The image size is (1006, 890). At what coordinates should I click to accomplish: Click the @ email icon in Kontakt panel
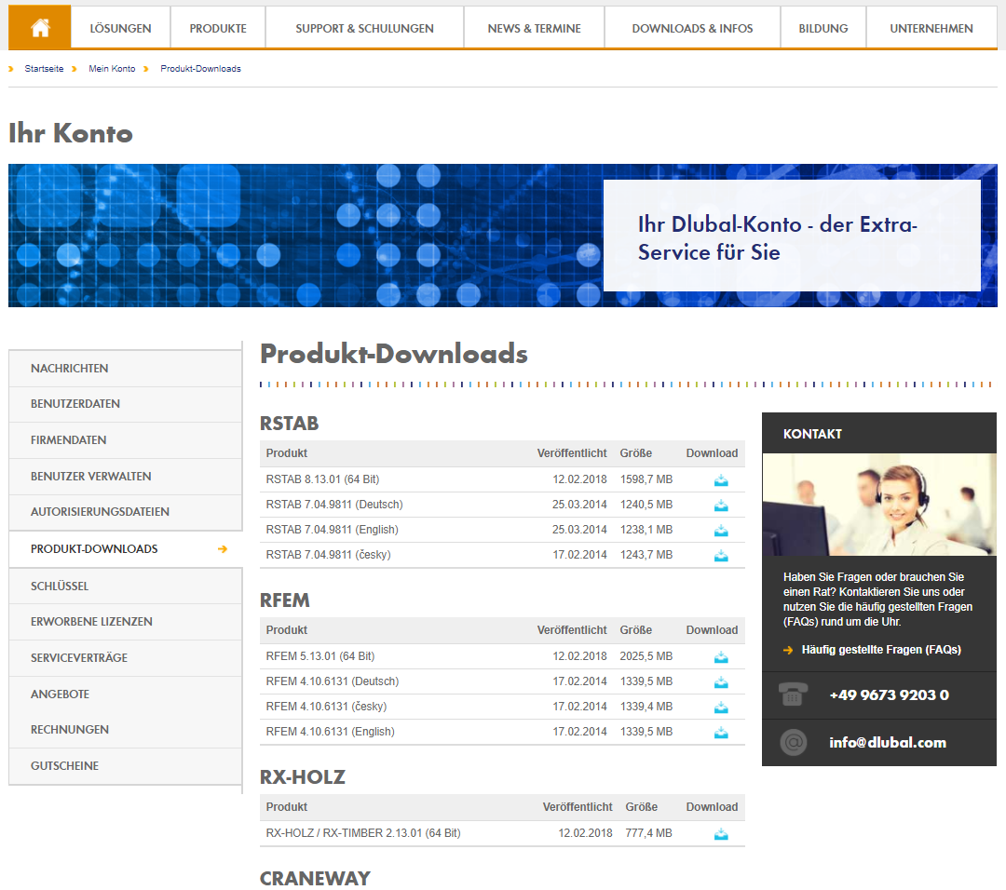[x=793, y=743]
